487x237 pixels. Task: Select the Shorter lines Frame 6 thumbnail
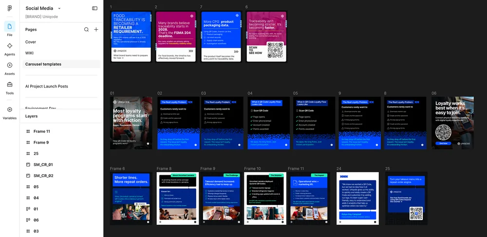(x=131, y=199)
